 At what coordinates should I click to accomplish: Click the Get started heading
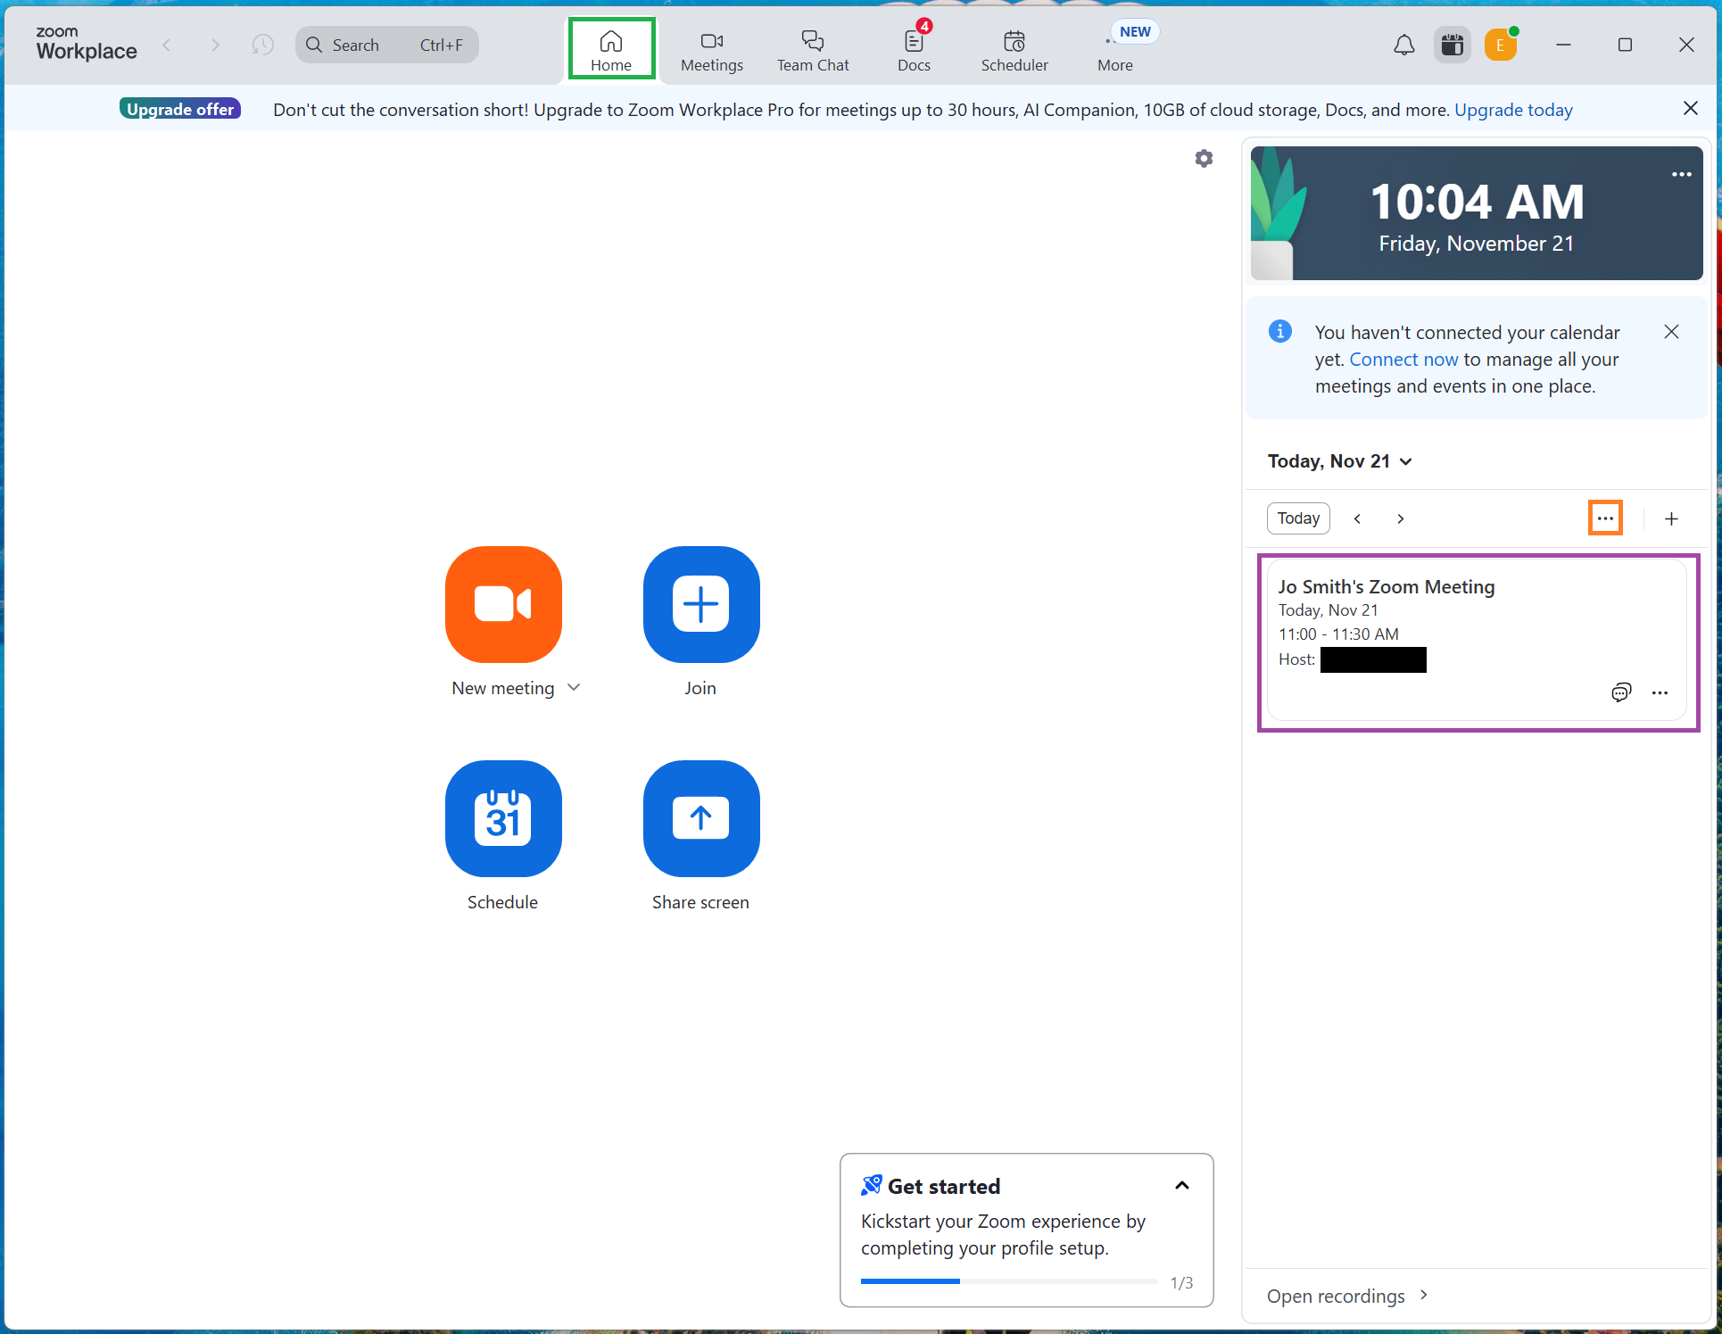(x=944, y=1186)
